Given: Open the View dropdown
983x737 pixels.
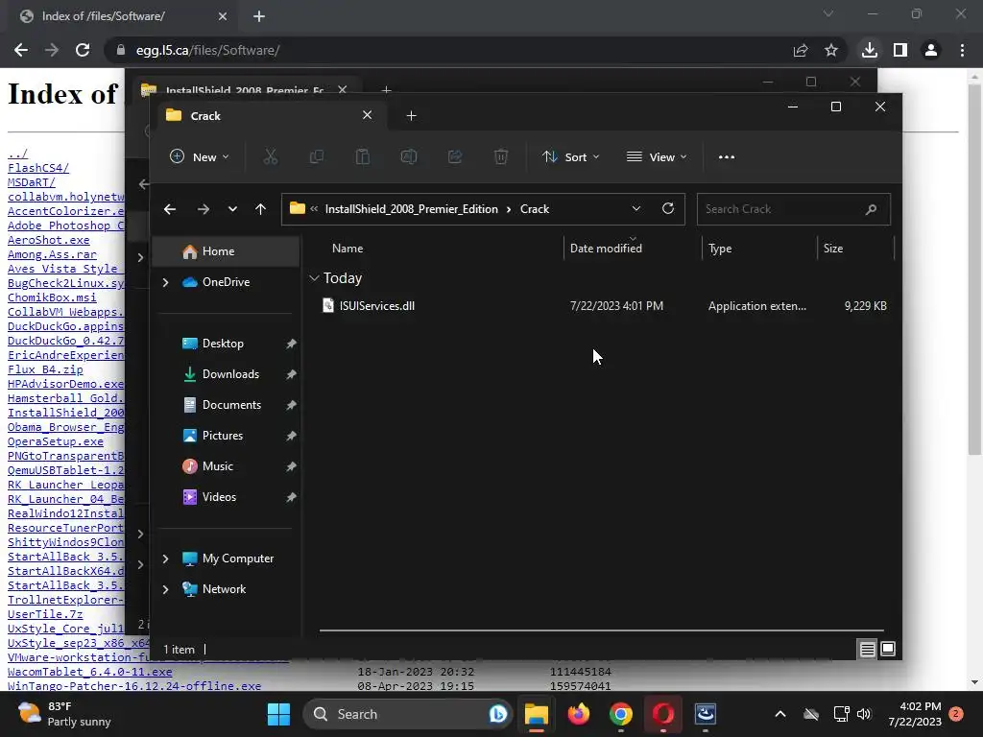Looking at the screenshot, I should (x=657, y=156).
